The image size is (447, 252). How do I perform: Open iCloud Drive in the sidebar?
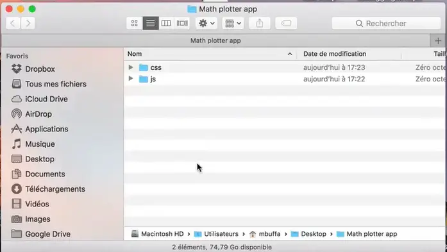(46, 99)
